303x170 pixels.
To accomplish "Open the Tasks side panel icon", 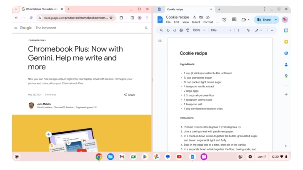I will pos(286,53).
